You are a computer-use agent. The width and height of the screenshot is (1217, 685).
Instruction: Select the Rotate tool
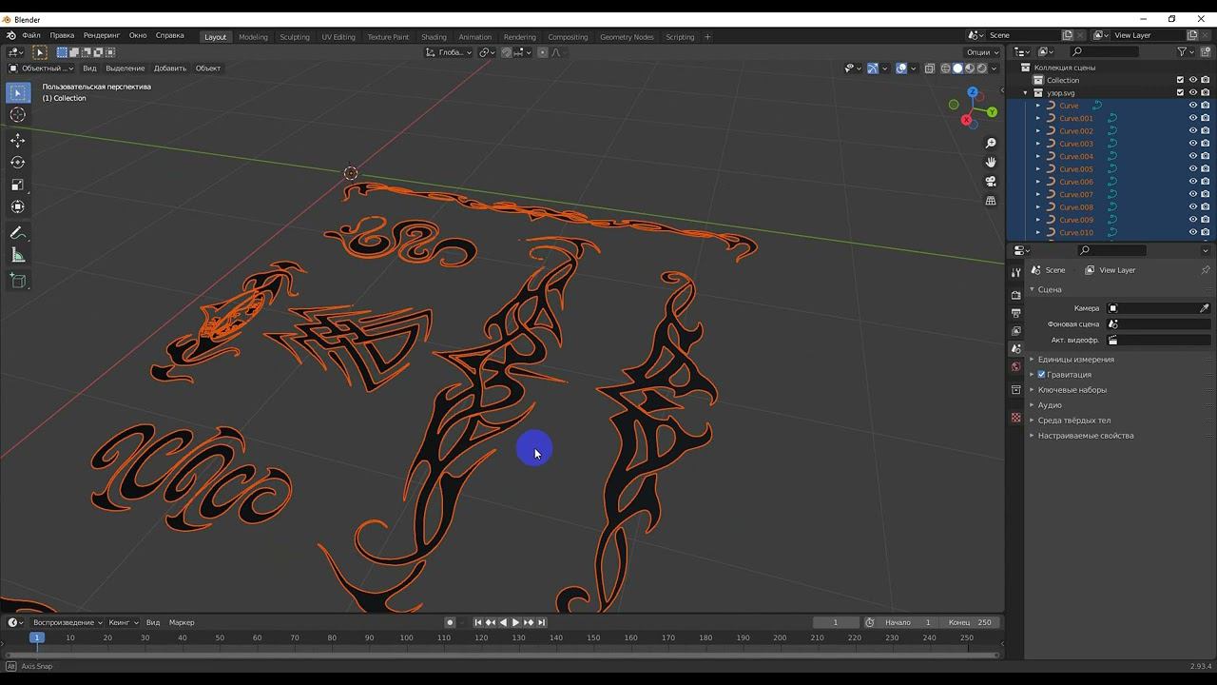tap(18, 163)
